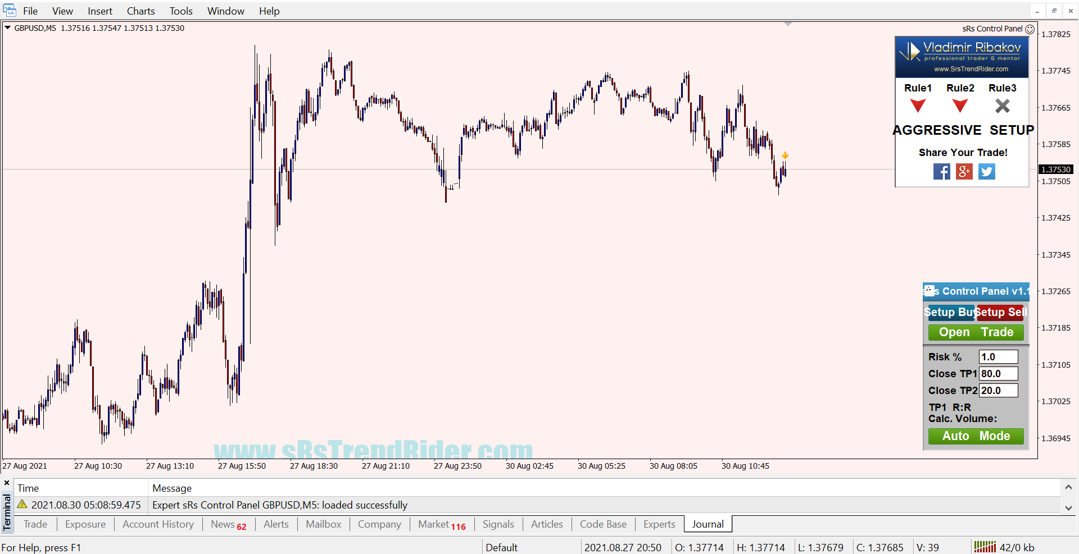The height and width of the screenshot is (554, 1079).
Task: Open the www.SrsTrendRider.com link
Action: (x=971, y=69)
